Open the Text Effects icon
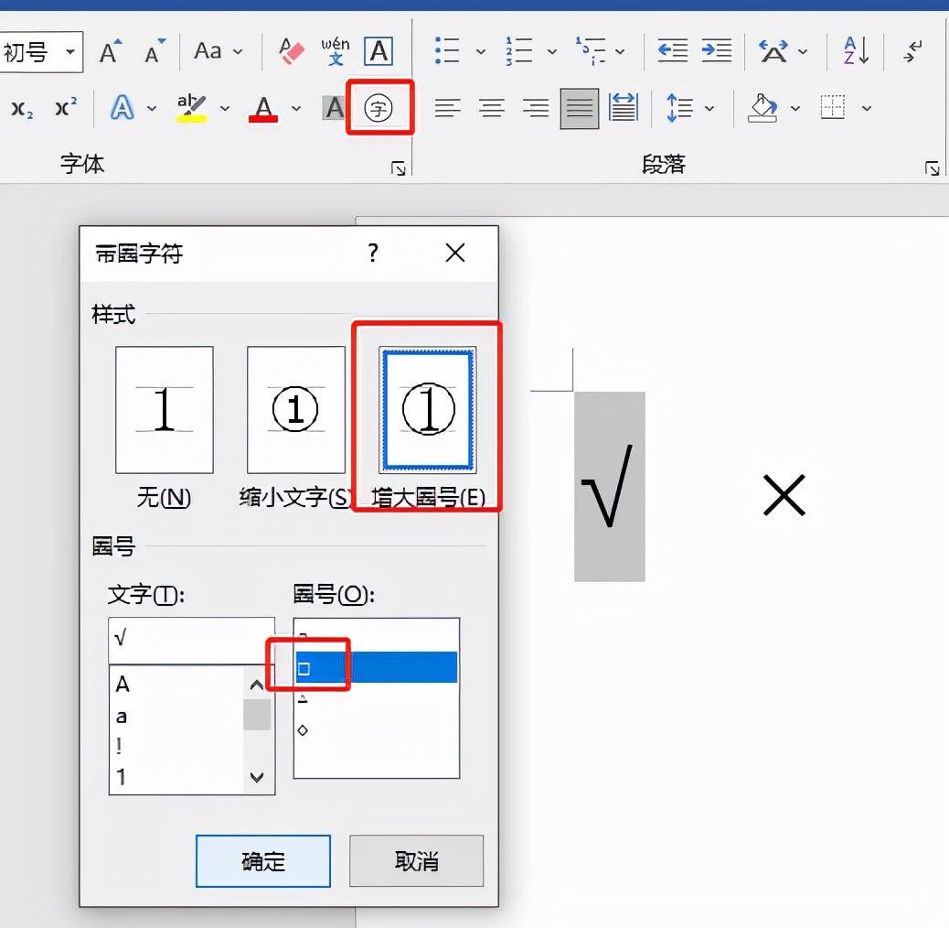949x928 pixels. pos(124,107)
